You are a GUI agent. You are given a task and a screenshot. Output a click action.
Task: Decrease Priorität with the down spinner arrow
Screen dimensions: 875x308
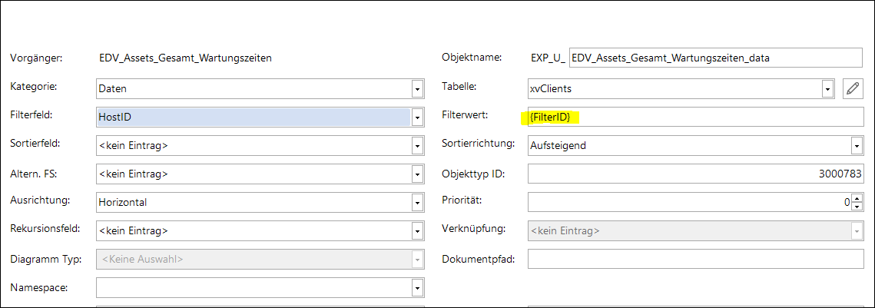point(857,207)
